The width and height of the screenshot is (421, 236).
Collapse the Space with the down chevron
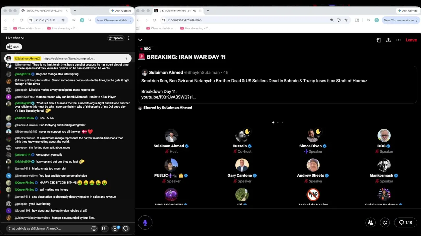(140, 40)
